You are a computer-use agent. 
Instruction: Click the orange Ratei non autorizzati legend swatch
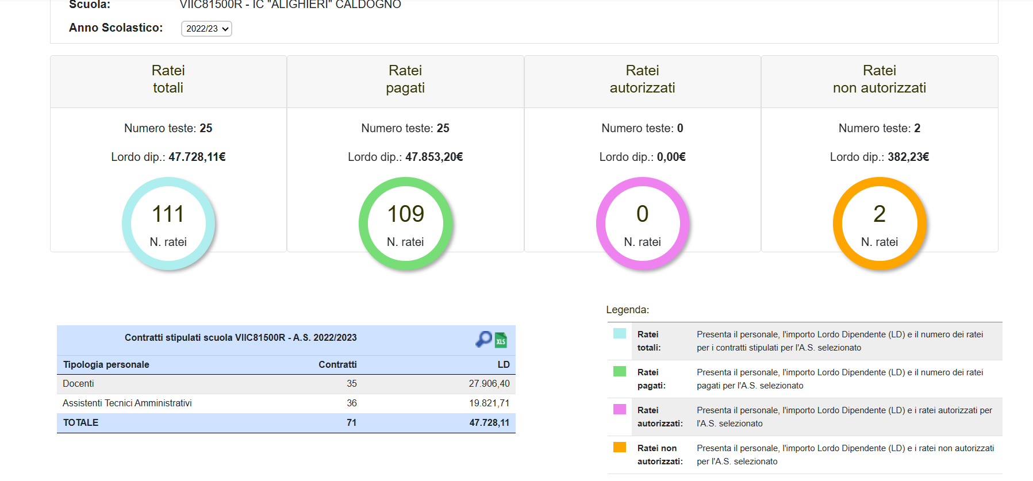coord(619,447)
